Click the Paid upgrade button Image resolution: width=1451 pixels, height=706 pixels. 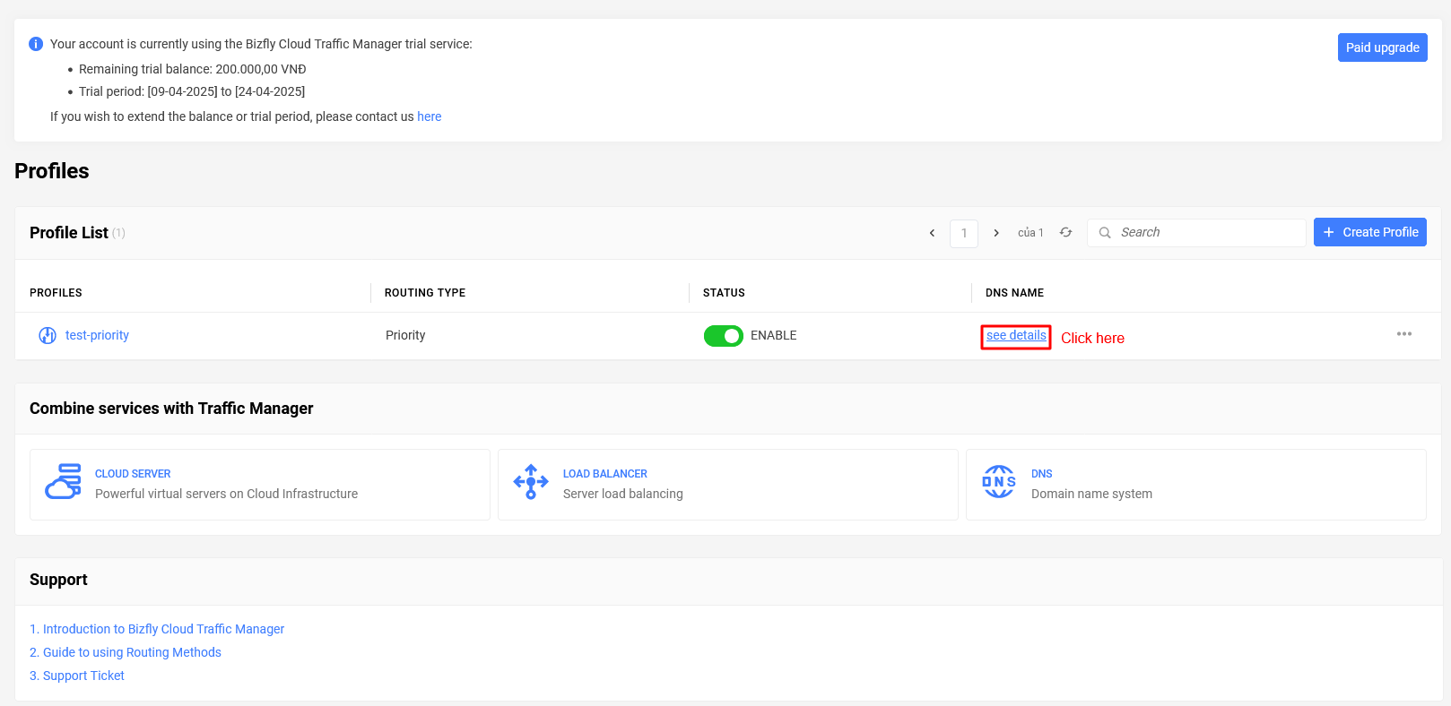click(x=1383, y=47)
